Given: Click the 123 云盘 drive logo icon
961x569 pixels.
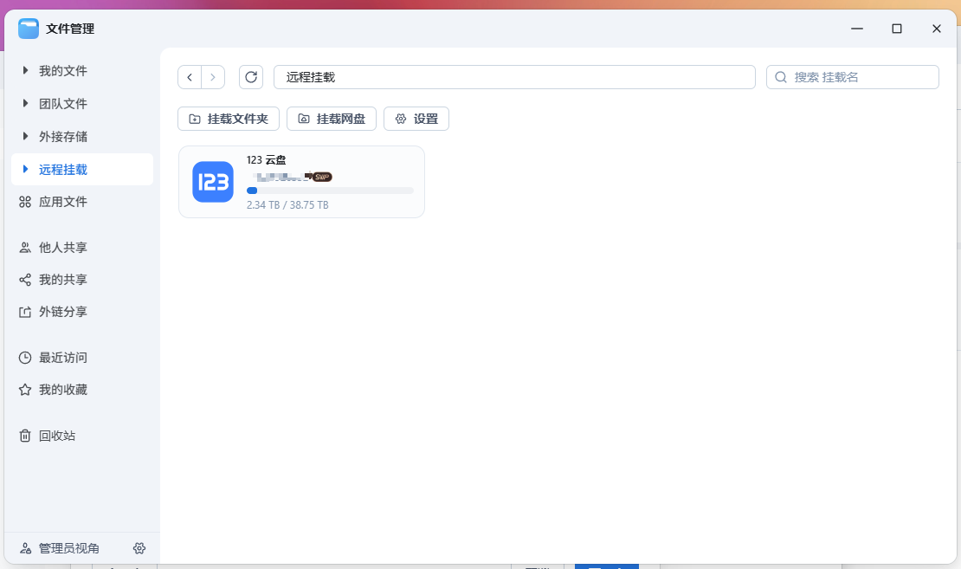Looking at the screenshot, I should point(213,182).
